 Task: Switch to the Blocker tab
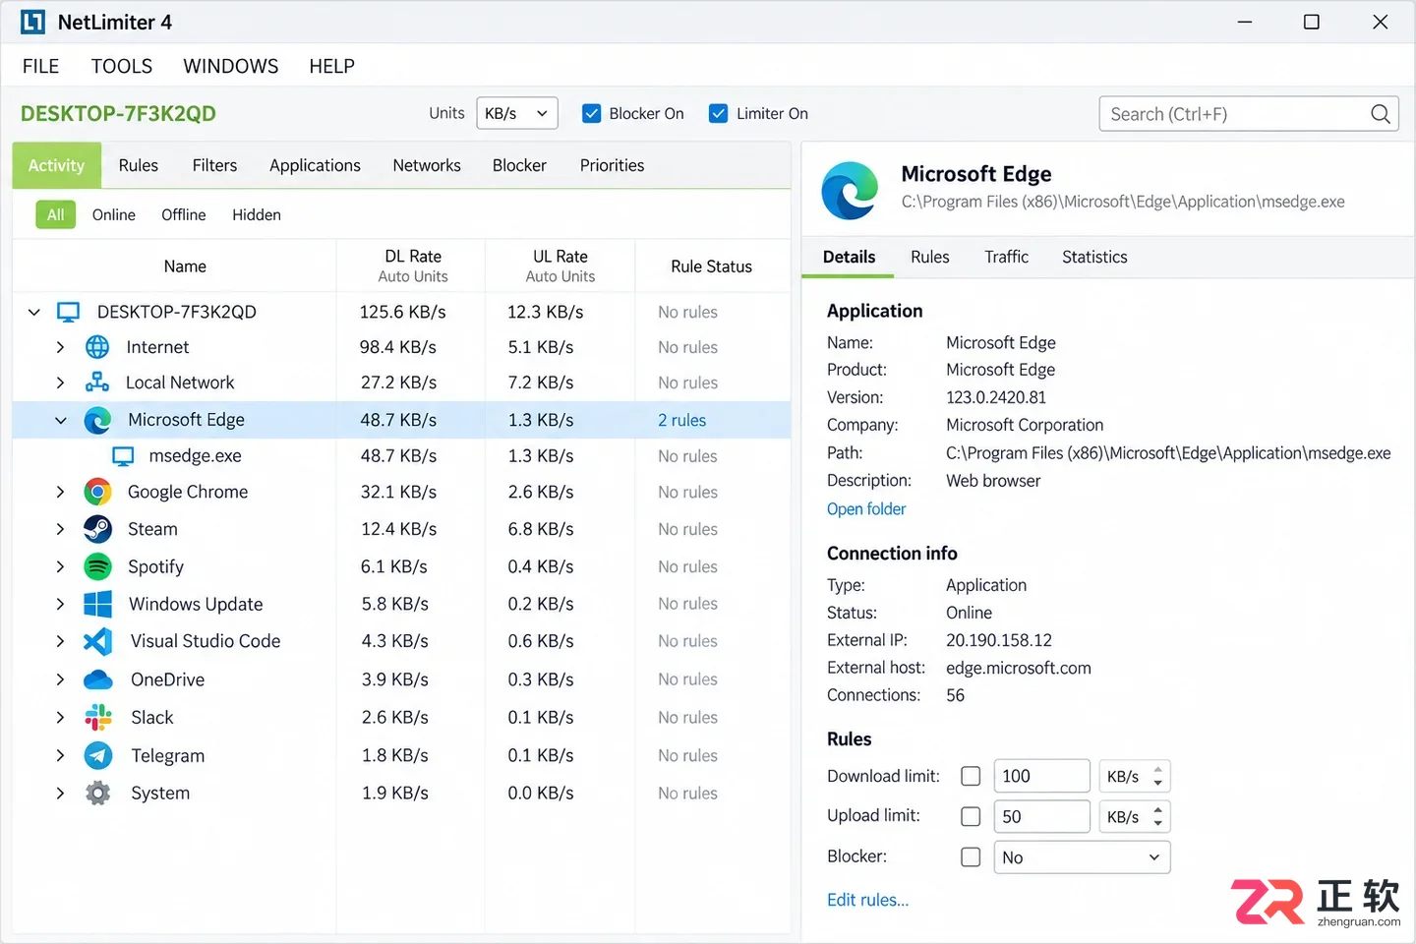[519, 165]
